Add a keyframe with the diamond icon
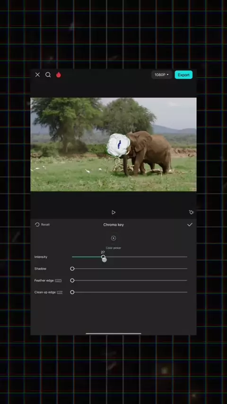This screenshot has width=227, height=404. tap(191, 212)
